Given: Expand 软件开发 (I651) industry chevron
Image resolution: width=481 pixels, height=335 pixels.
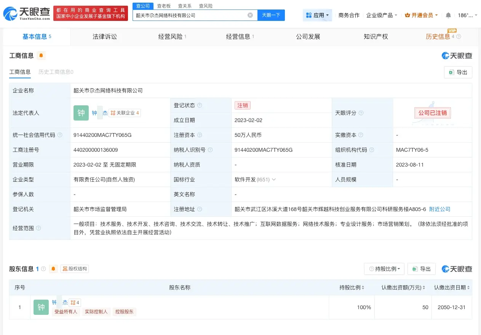Looking at the screenshot, I should 273,179.
